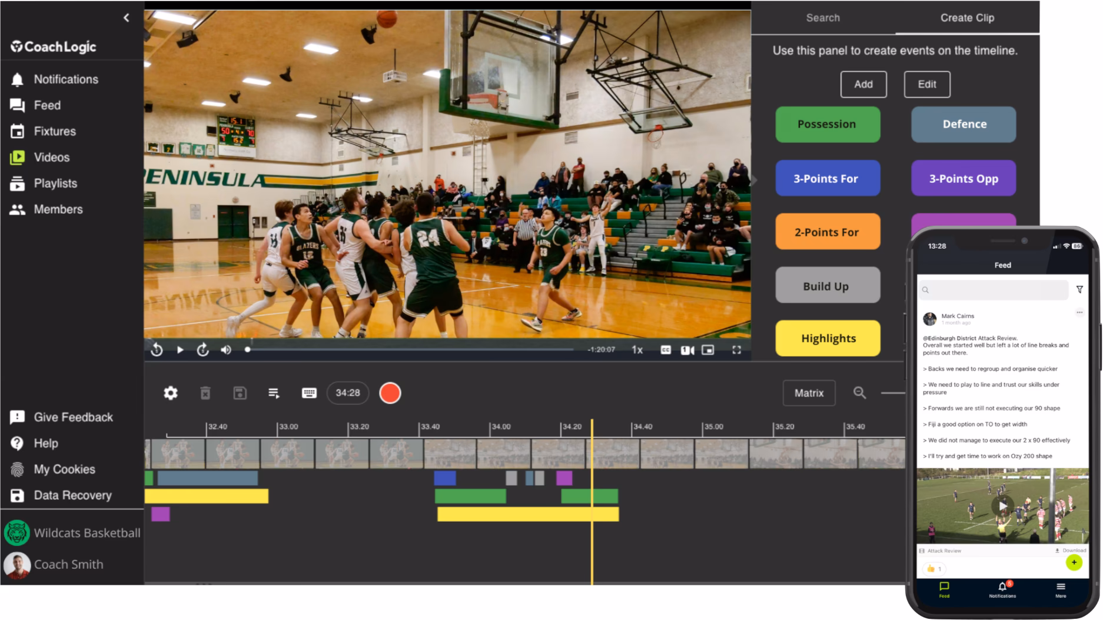
Task: Click the trash delete icon in timeline toolbar
Action: pos(205,393)
